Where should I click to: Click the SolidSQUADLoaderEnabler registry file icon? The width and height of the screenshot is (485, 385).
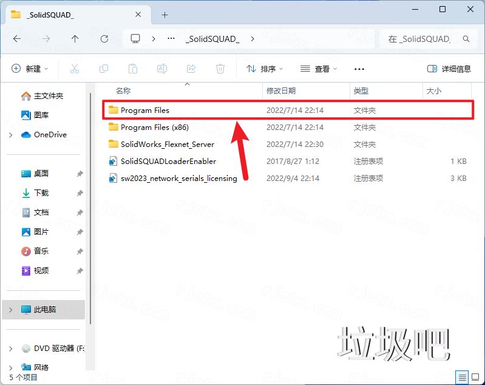(x=114, y=162)
